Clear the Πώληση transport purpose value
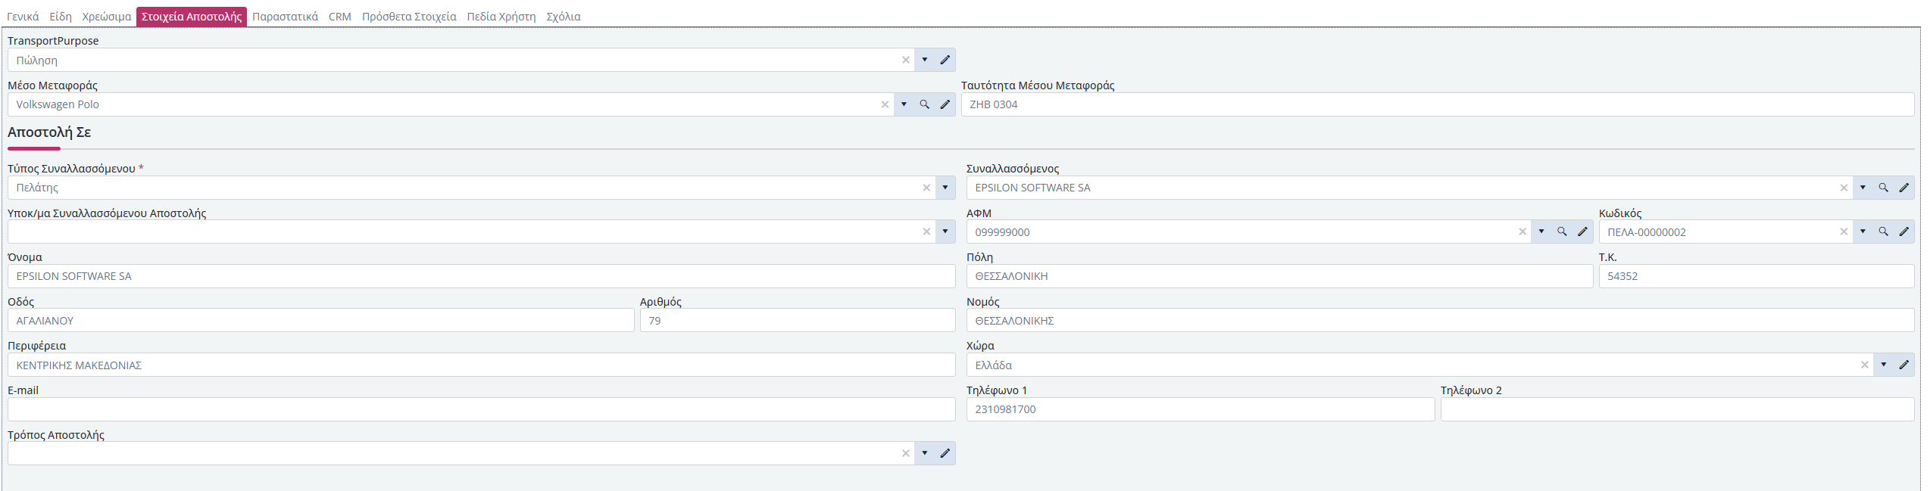Image resolution: width=1930 pixels, height=491 pixels. point(905,60)
